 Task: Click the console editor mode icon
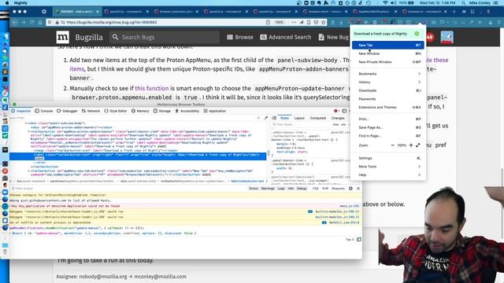[x=359, y=239]
